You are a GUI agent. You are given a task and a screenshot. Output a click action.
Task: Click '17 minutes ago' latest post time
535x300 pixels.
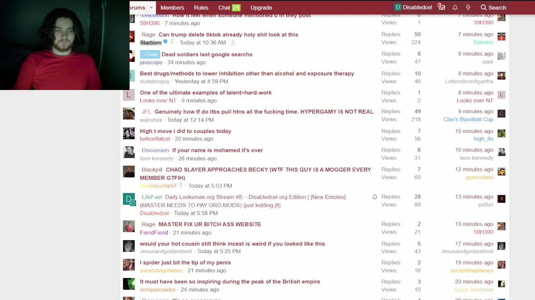click(474, 244)
